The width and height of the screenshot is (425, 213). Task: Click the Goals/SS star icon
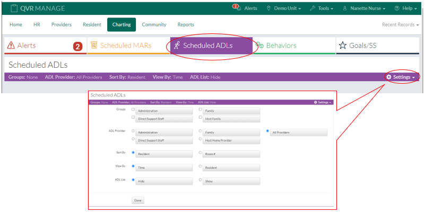(x=343, y=46)
